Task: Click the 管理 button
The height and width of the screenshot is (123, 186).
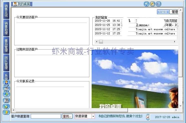Action: pos(174,12)
